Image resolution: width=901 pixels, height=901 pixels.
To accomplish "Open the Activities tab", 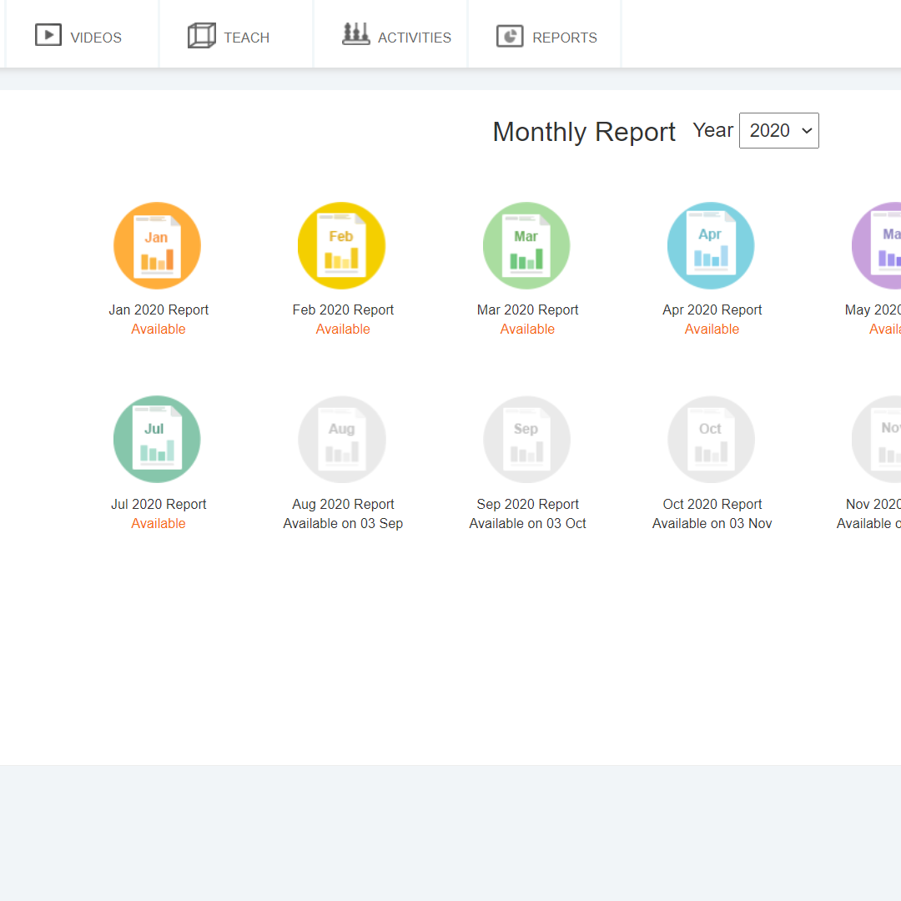I will point(397,37).
